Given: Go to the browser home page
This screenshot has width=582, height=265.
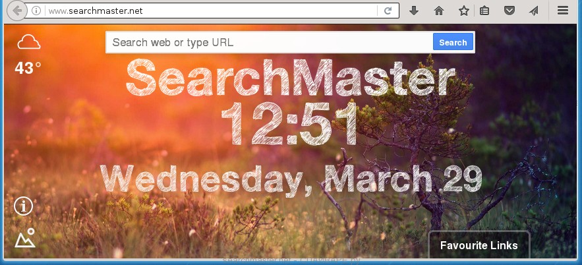Looking at the screenshot, I should [439, 11].
